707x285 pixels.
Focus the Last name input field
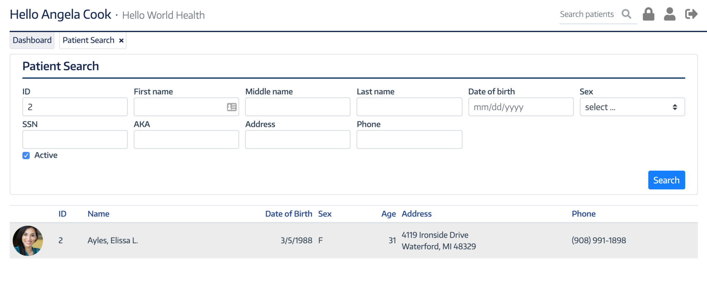tap(409, 107)
